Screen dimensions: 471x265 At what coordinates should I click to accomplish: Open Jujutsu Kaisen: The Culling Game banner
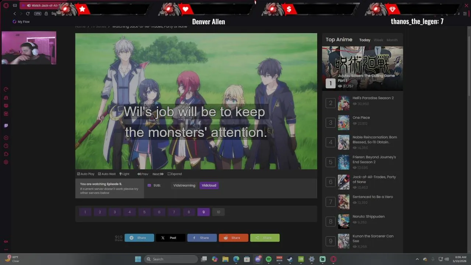(x=362, y=68)
